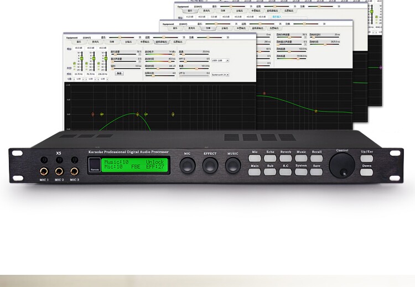415x287 pixels.
Task: Click the top 音乐 35 slider in the front window
Action: (122, 37)
